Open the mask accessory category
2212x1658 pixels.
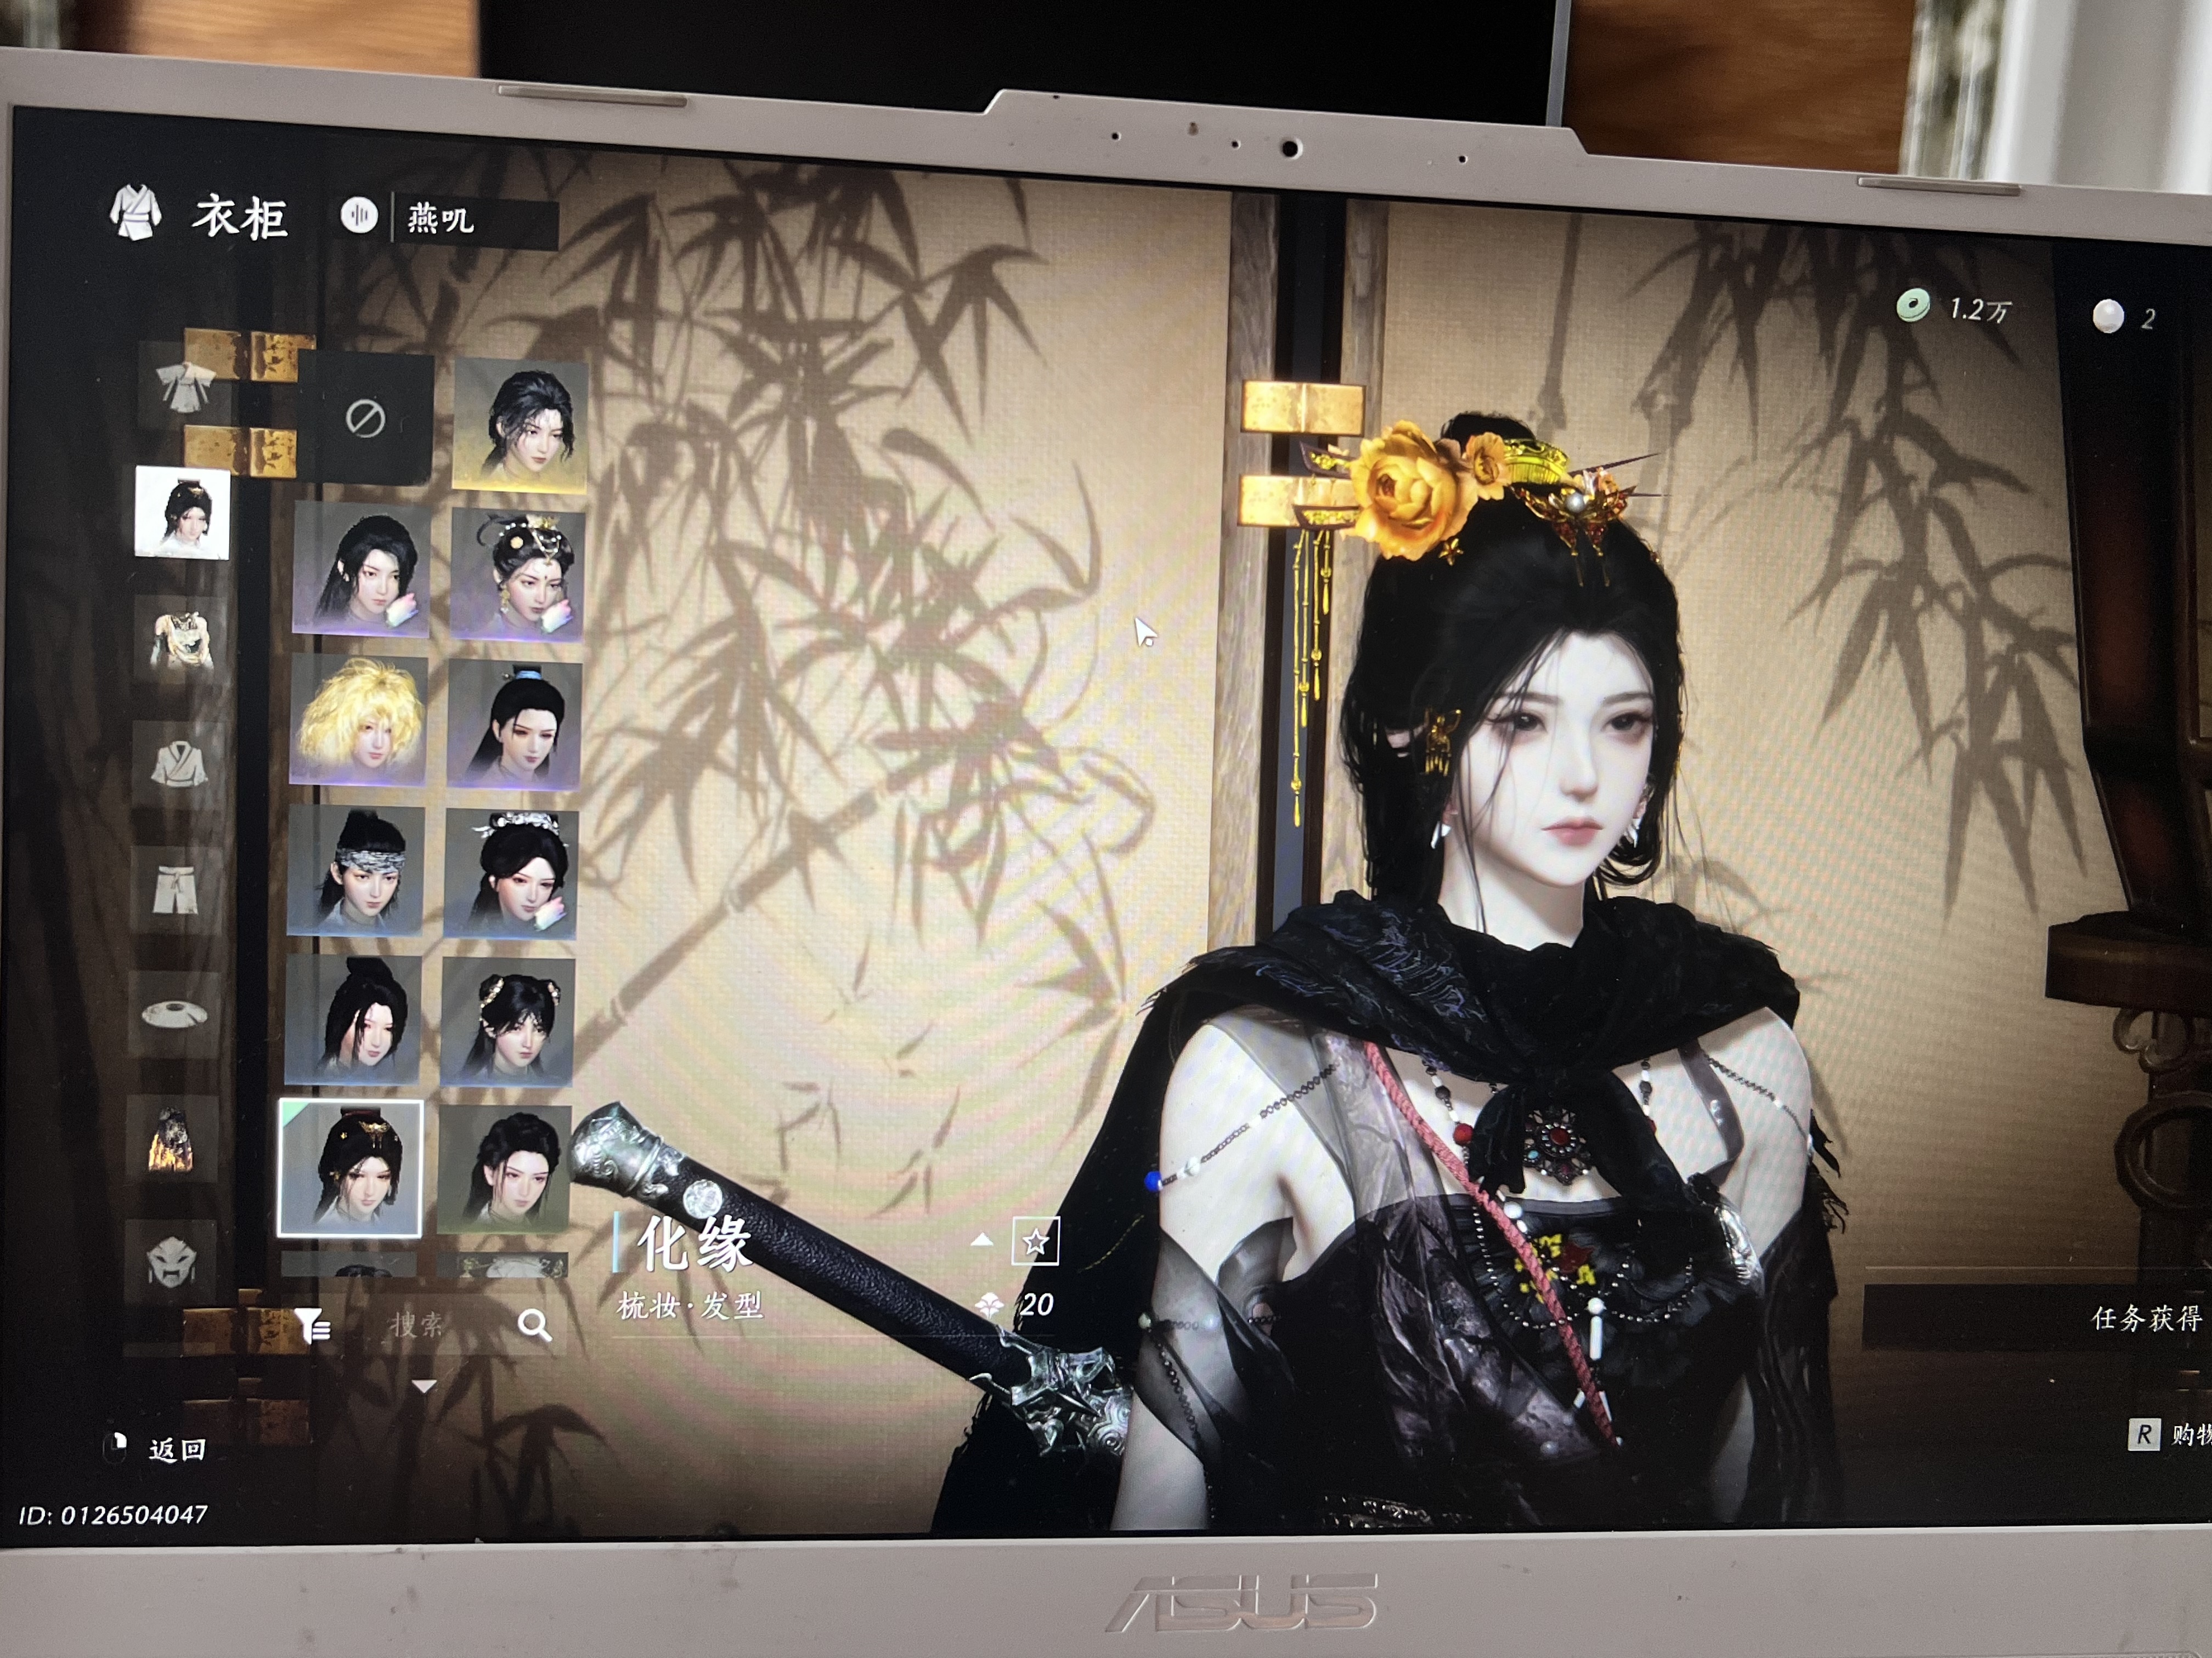(x=170, y=1263)
